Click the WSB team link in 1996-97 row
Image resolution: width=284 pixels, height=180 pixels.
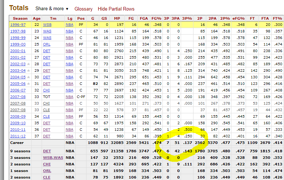pyautogui.click(x=47, y=25)
